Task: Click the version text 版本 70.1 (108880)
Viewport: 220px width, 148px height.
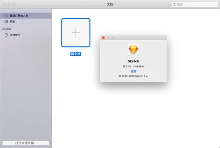Action: [133, 66]
